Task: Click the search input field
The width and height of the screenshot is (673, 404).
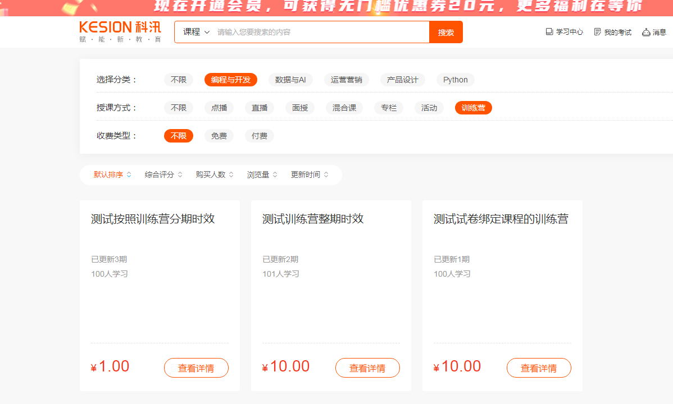Action: point(320,32)
